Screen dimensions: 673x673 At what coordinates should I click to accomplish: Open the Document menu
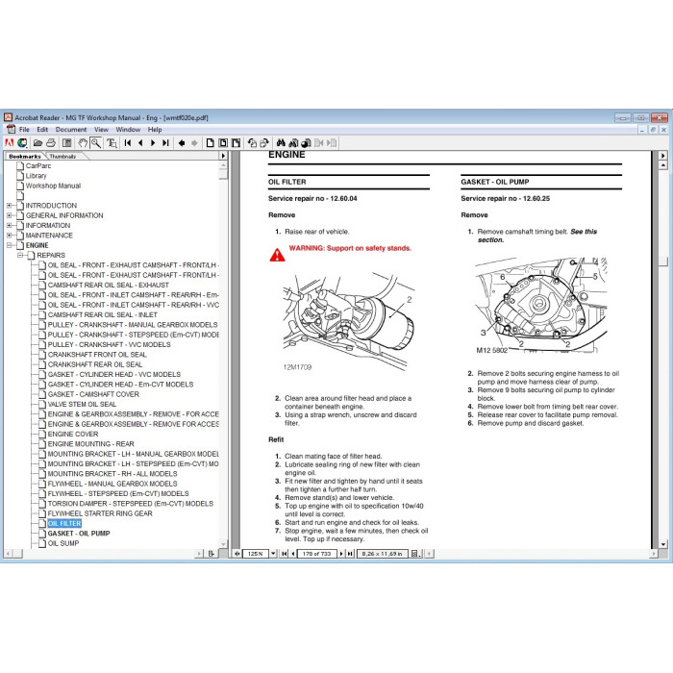71,130
